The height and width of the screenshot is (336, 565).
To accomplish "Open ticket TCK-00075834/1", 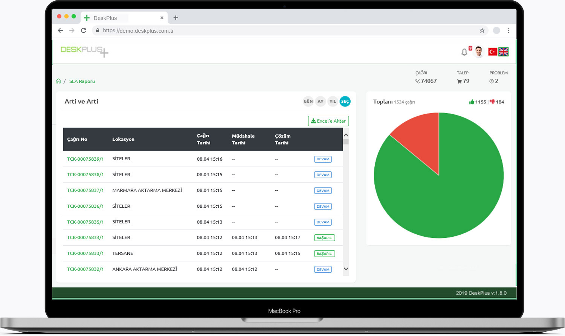I will pyautogui.click(x=85, y=237).
